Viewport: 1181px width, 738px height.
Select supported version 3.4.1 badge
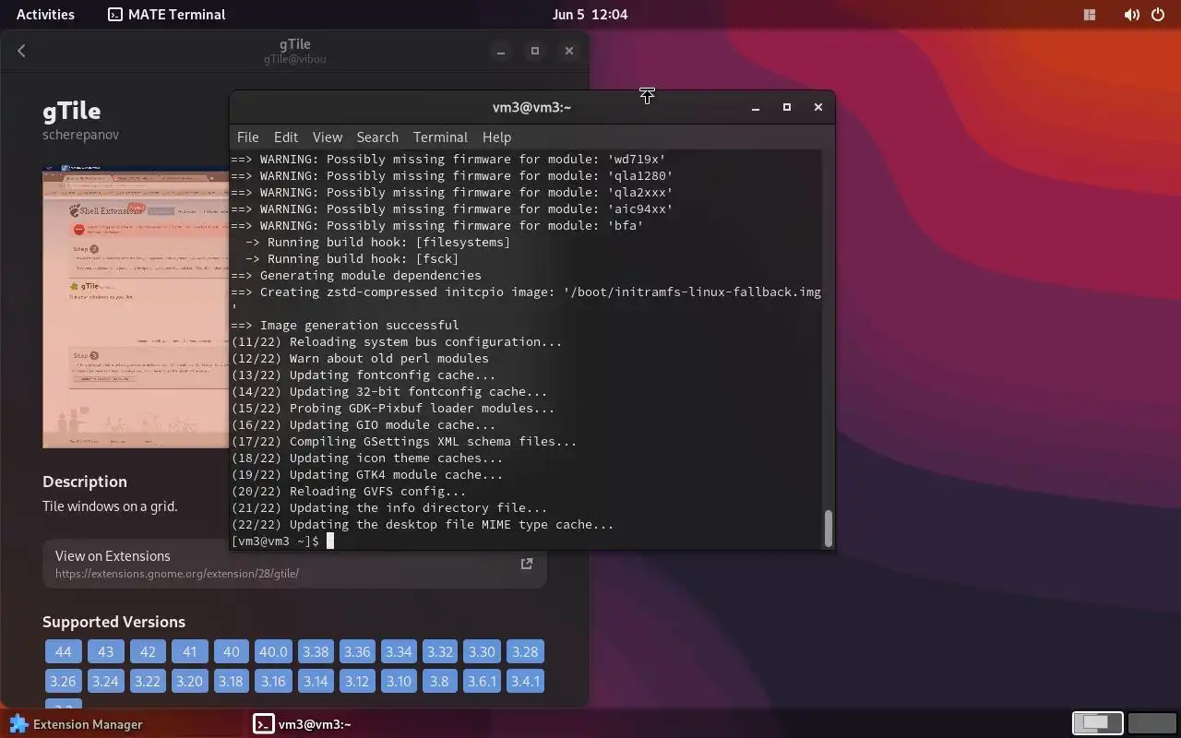point(525,681)
